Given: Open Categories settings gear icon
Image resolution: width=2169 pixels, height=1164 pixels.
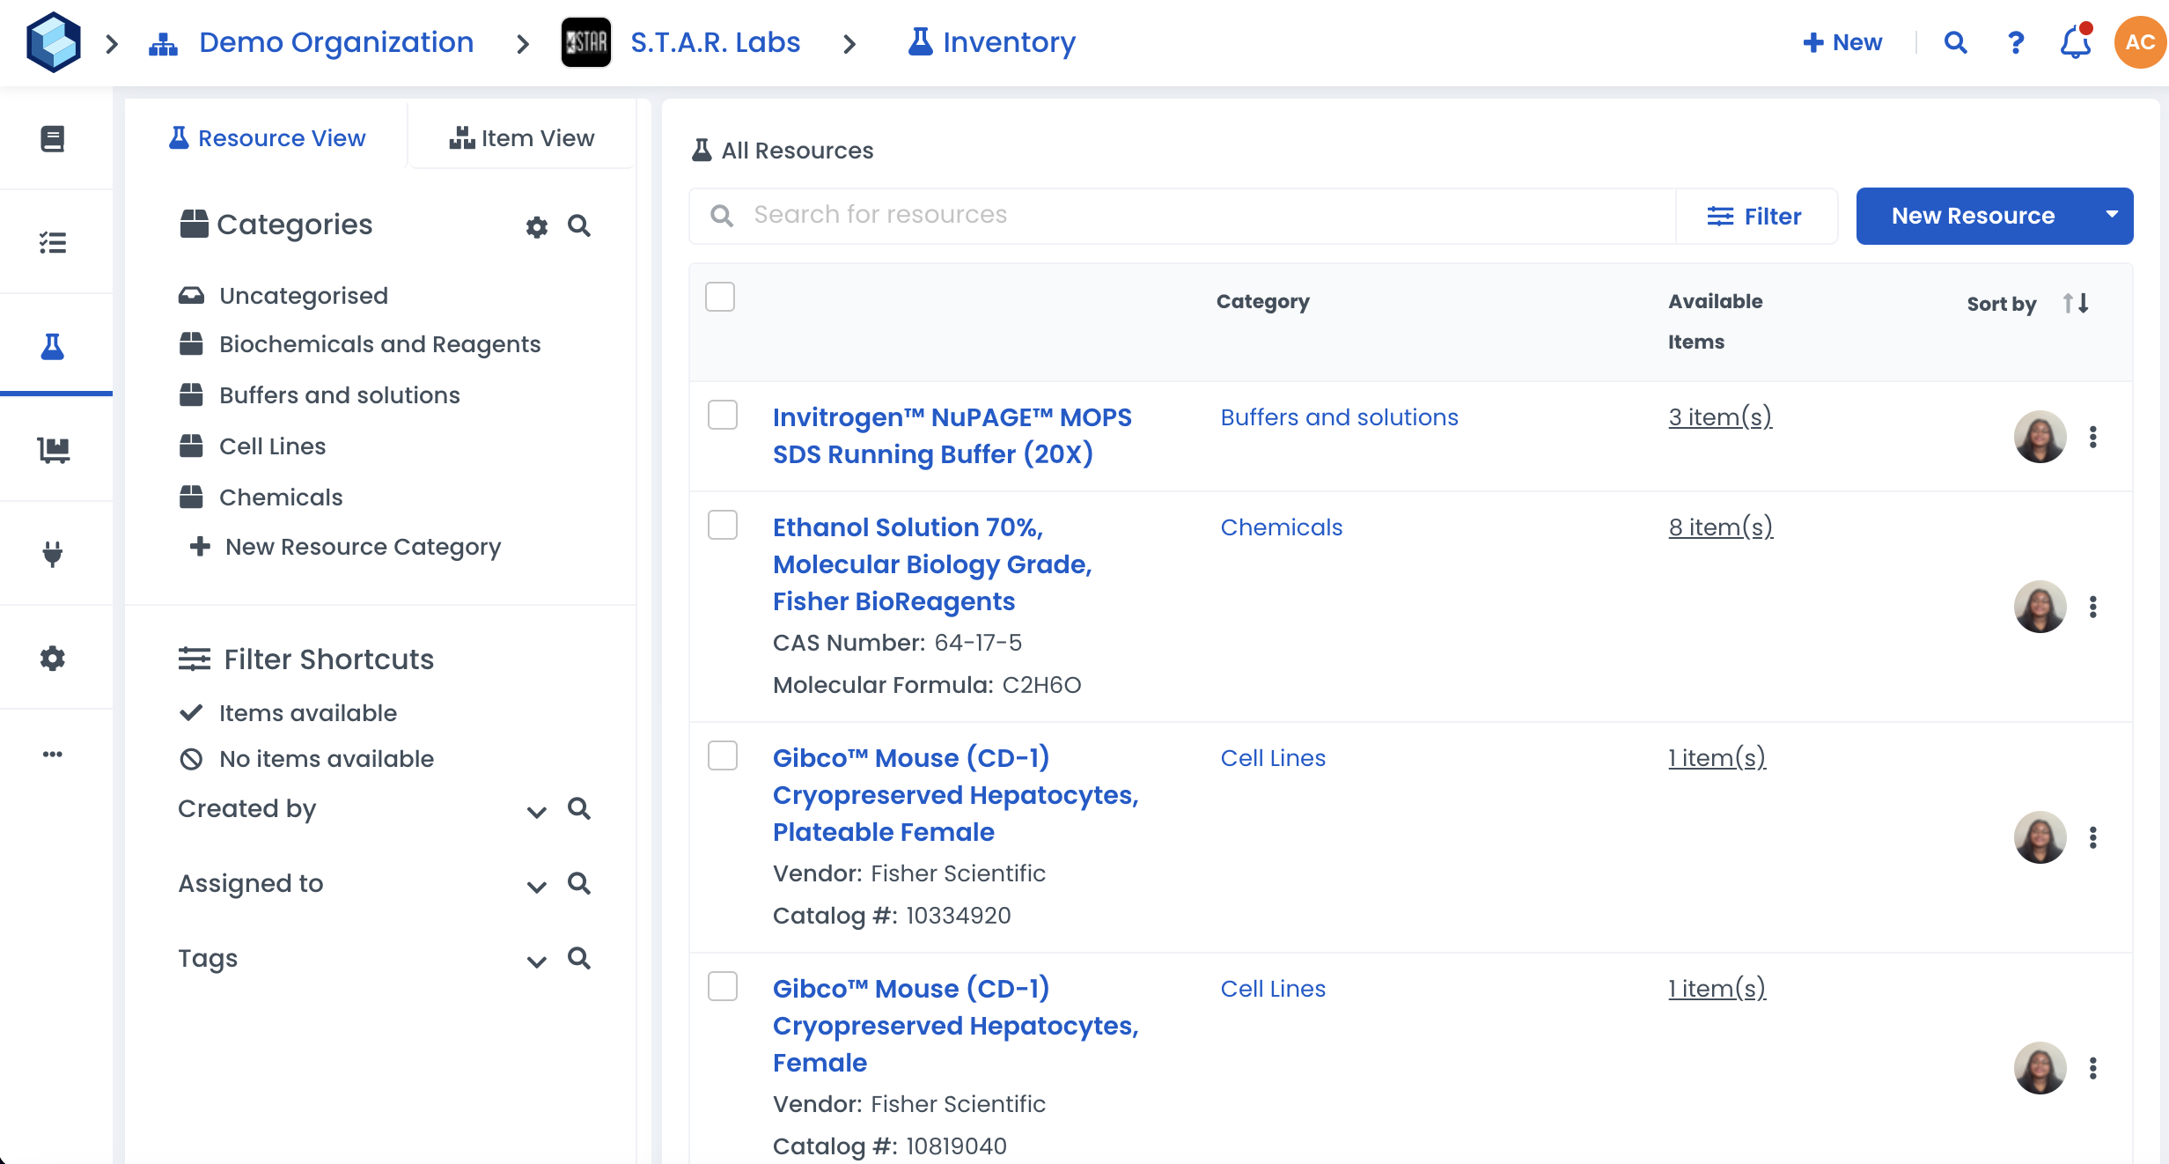Looking at the screenshot, I should [536, 226].
